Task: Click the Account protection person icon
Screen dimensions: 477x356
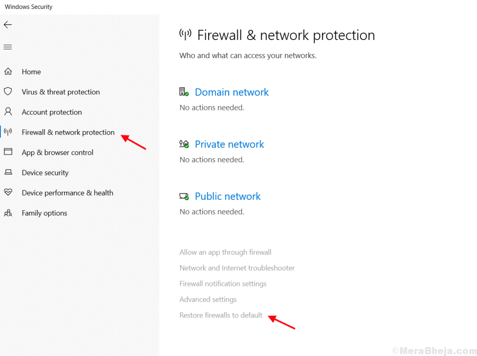Action: point(8,112)
